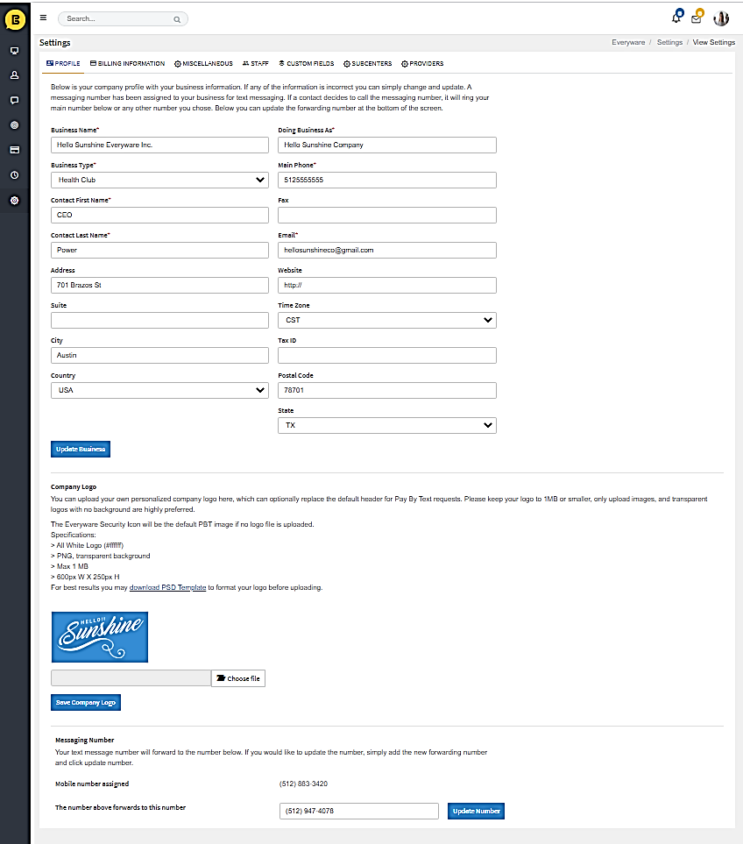Click the Website field

(387, 286)
